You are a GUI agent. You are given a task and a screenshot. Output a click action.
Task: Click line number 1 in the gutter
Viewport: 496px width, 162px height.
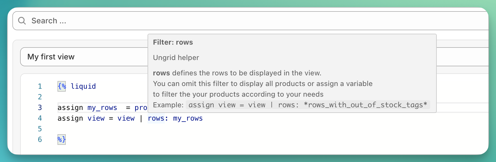click(40, 86)
